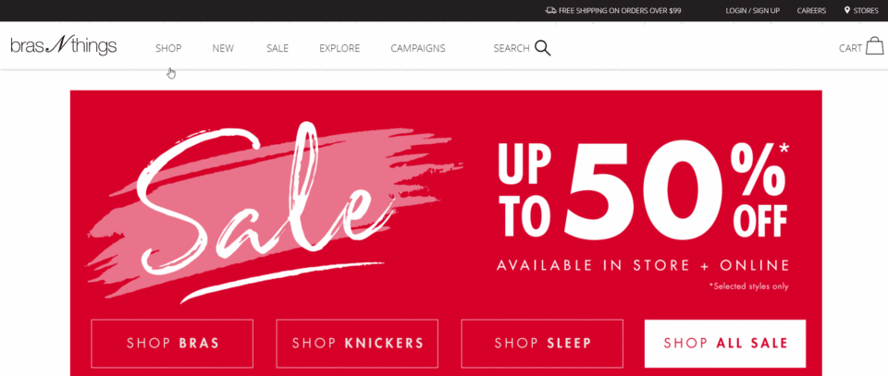Click the SEARCH text label
The image size is (888, 376).
(512, 49)
